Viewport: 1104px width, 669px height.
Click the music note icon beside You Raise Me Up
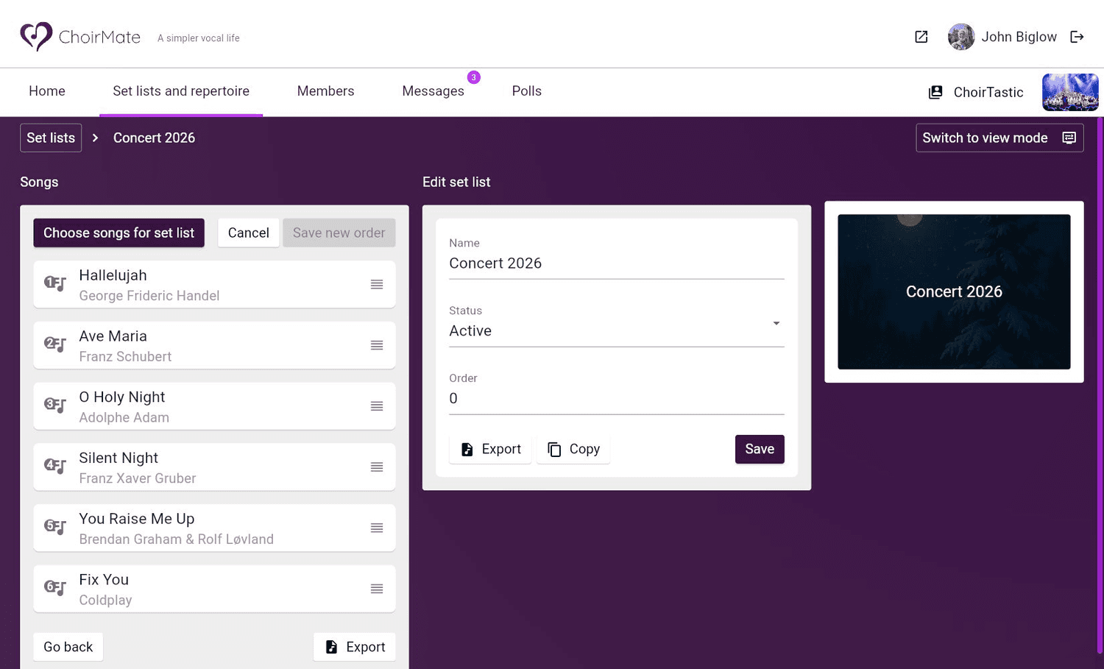[x=55, y=527]
